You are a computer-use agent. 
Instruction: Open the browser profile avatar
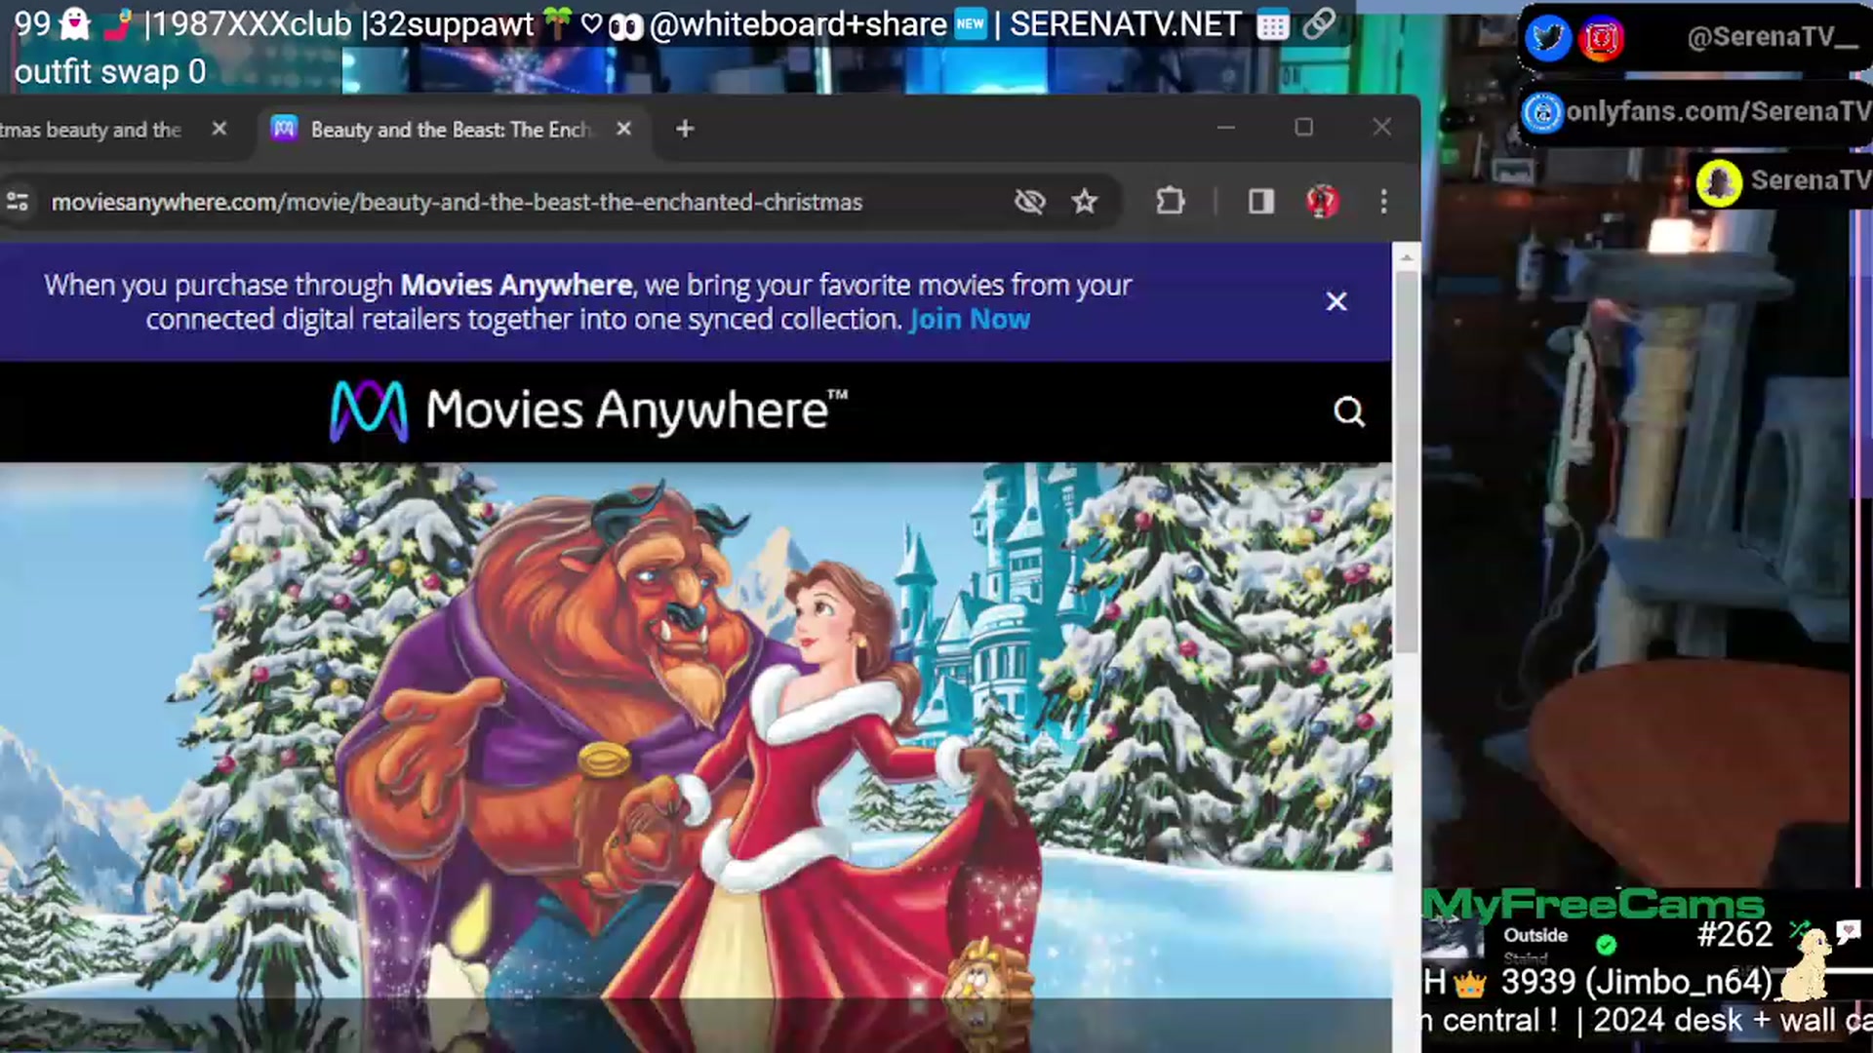pos(1323,202)
